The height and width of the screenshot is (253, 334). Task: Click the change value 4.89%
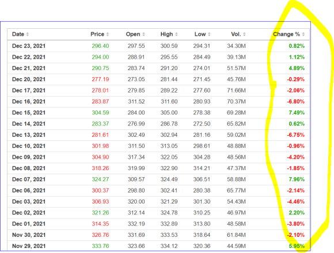(297, 68)
